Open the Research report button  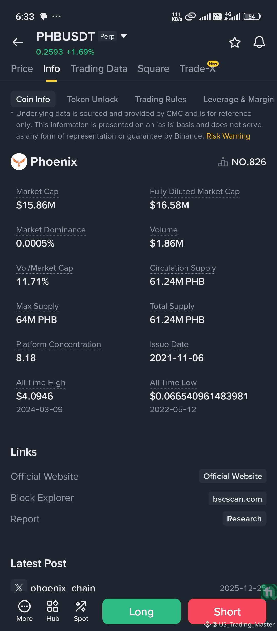tap(244, 519)
